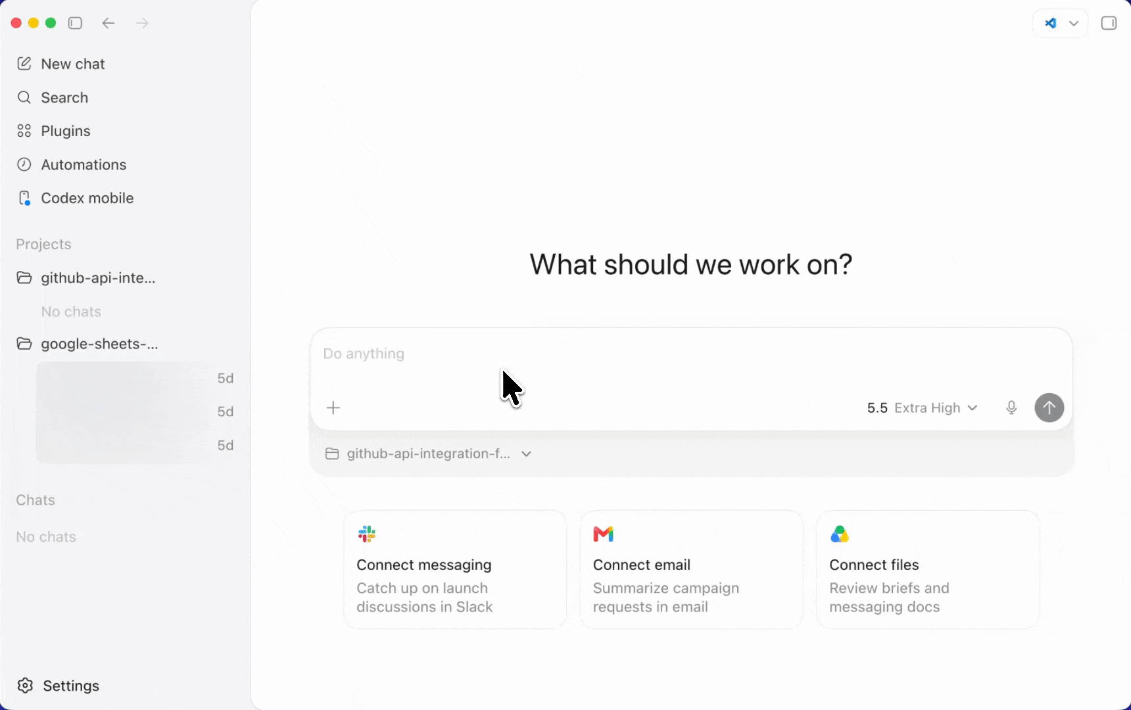The height and width of the screenshot is (710, 1131).
Task: Toggle the left sidebar panel icon
Action: click(75, 23)
